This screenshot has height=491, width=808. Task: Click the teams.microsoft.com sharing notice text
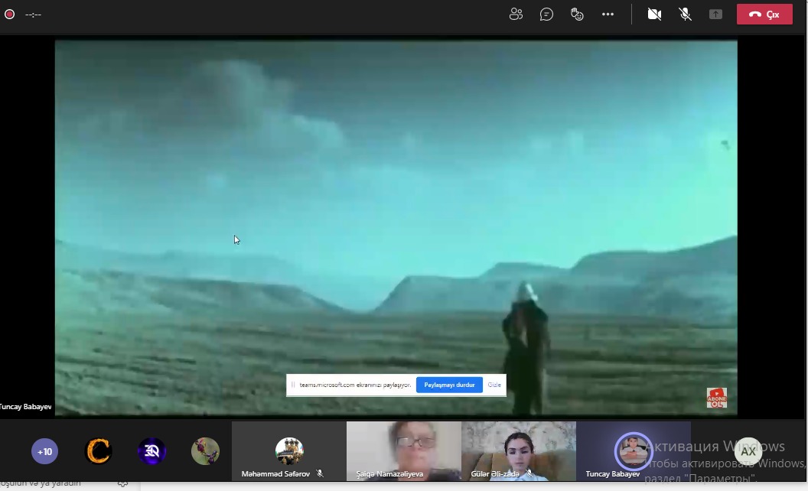355,385
